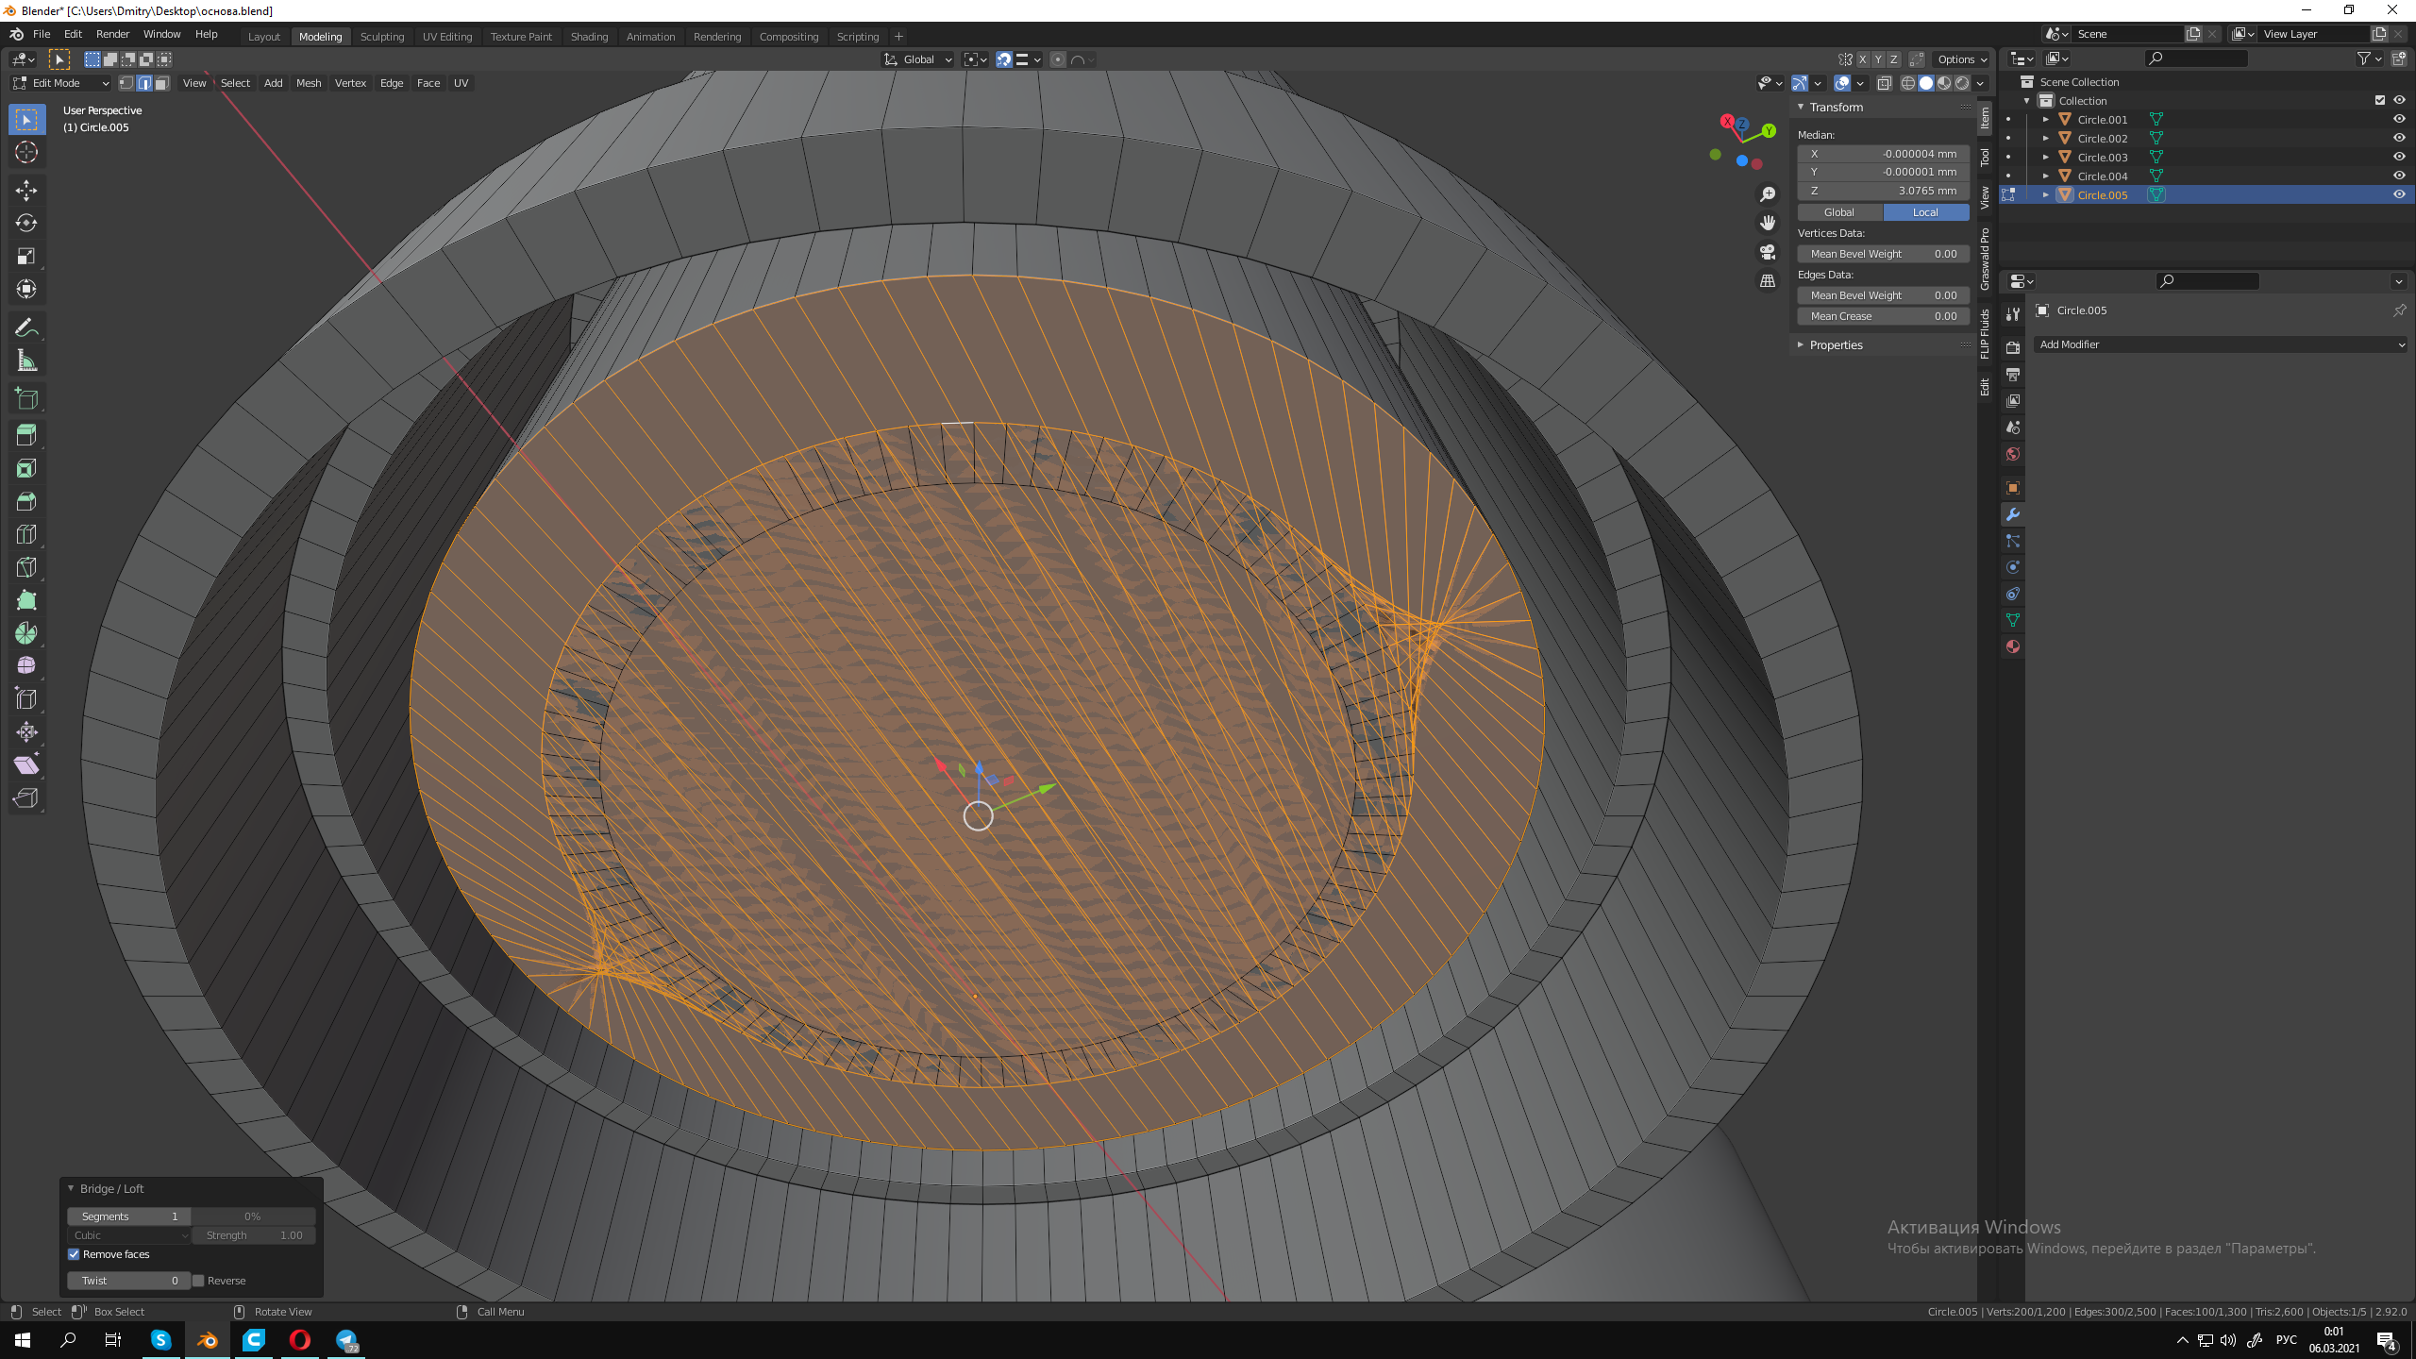This screenshot has width=2416, height=1359.
Task: Select the Shrink/Fatten tool
Action: point(26,732)
